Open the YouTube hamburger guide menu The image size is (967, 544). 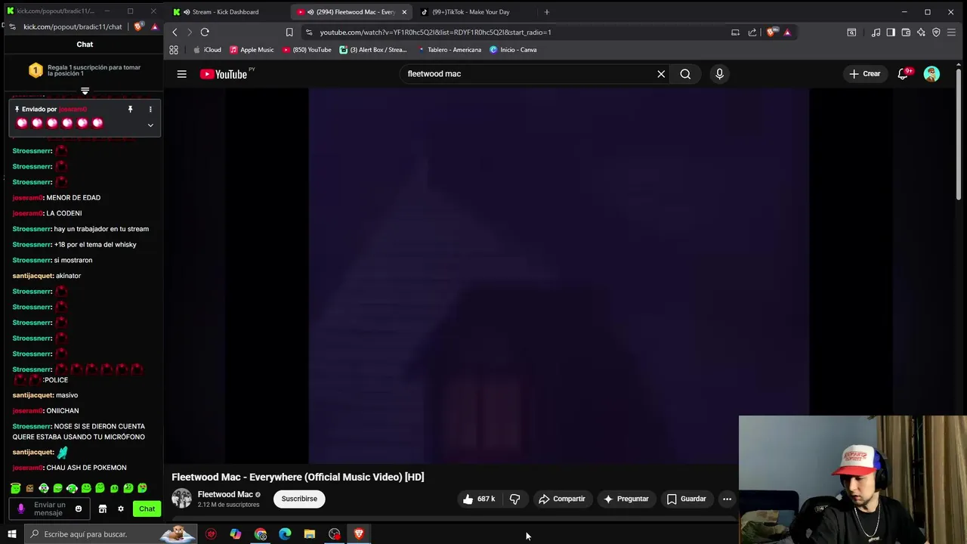point(181,74)
